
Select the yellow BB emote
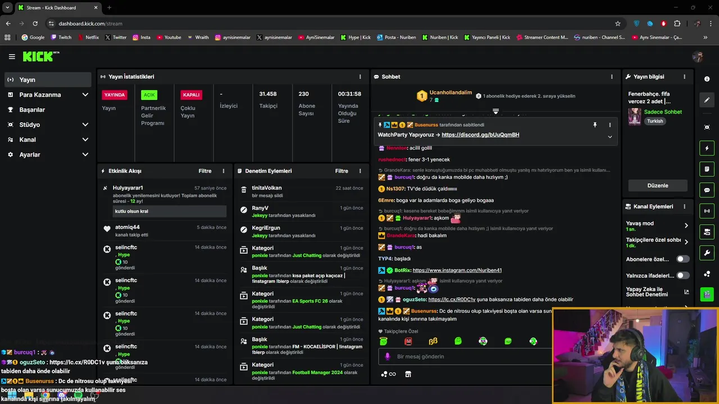[433, 341]
